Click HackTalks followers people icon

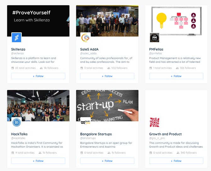(40, 153)
